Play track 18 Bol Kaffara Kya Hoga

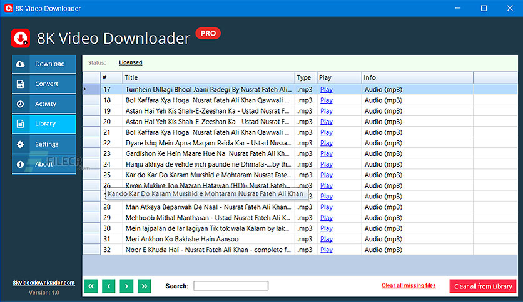point(326,100)
